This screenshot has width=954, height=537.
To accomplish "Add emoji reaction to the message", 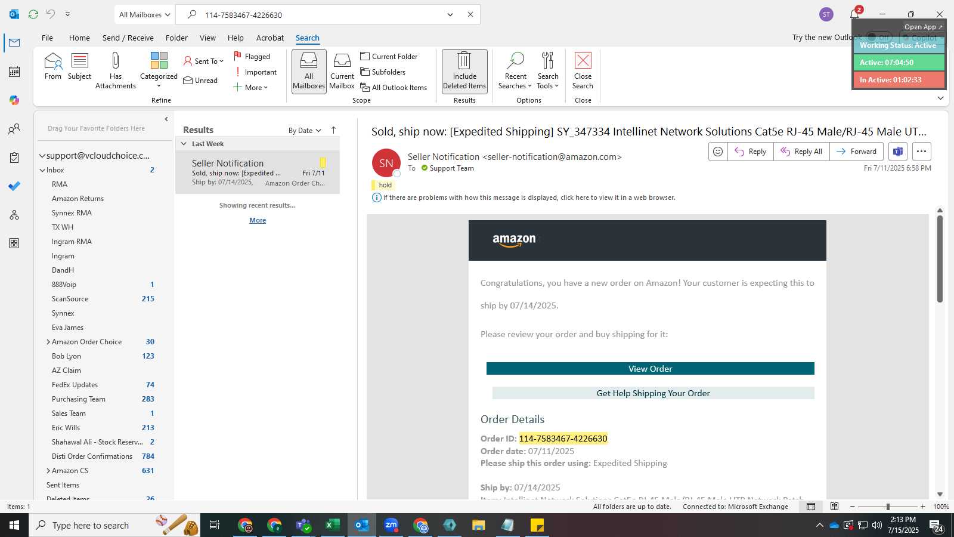I will [718, 152].
